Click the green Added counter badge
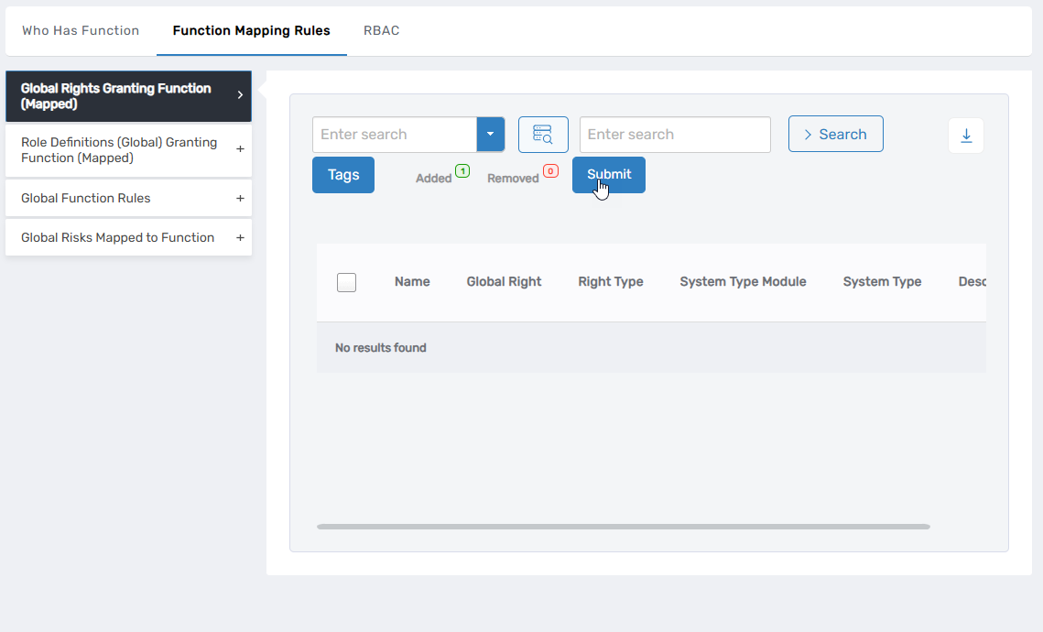 tap(462, 170)
